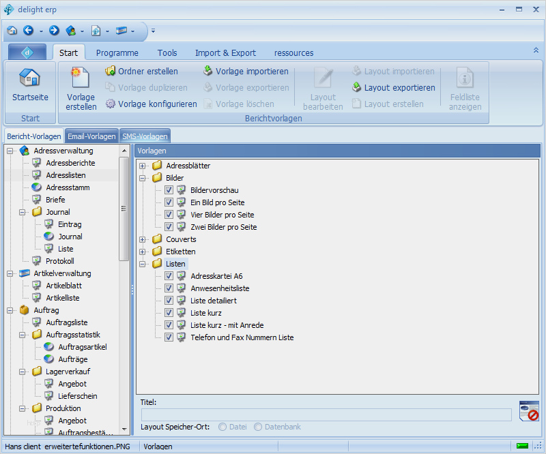Click the blue forward arrow icon

54,31
